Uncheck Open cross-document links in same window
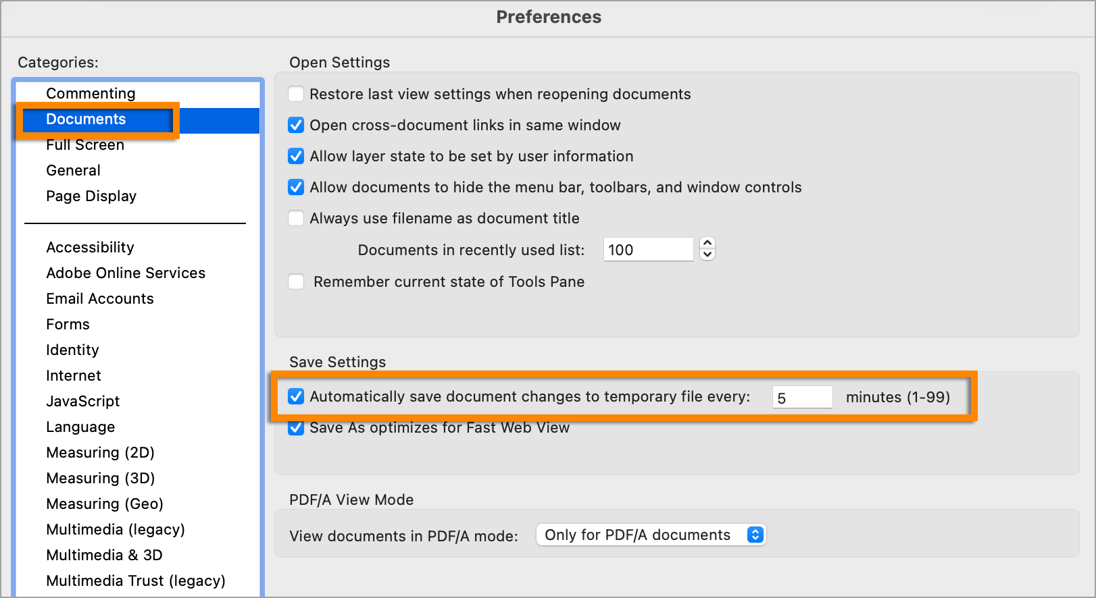 pos(296,125)
